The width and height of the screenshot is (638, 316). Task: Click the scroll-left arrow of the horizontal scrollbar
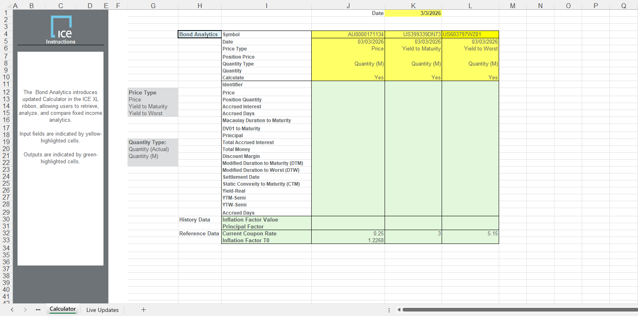click(x=399, y=310)
